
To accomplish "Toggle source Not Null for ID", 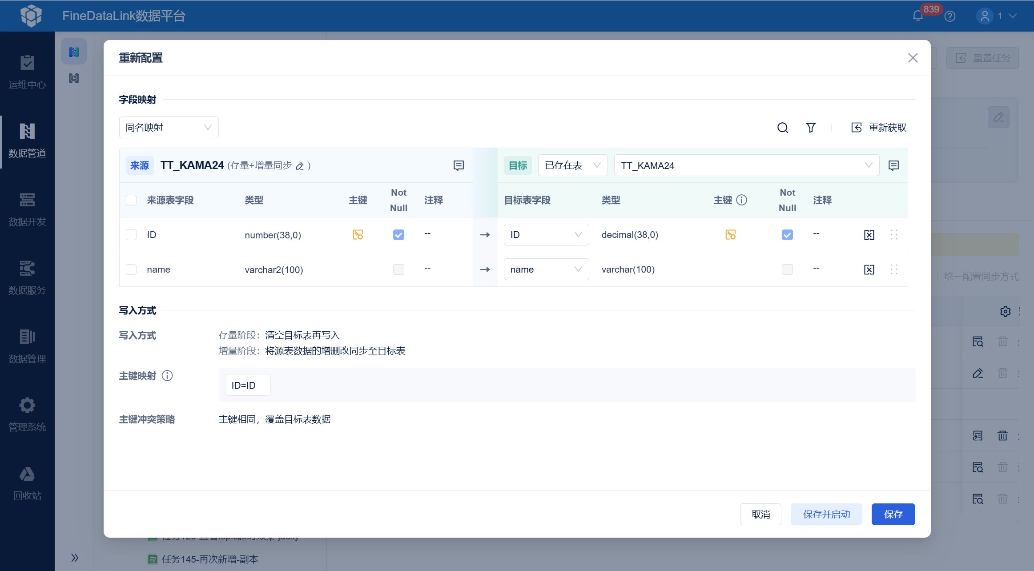I will tap(398, 235).
